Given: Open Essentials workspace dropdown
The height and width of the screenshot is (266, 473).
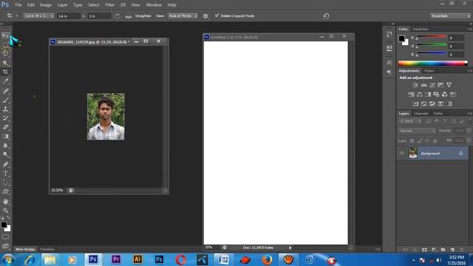Looking at the screenshot, I should click(450, 16).
